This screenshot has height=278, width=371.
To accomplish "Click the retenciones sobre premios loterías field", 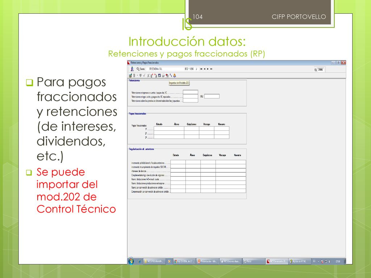I will [x=191, y=100].
